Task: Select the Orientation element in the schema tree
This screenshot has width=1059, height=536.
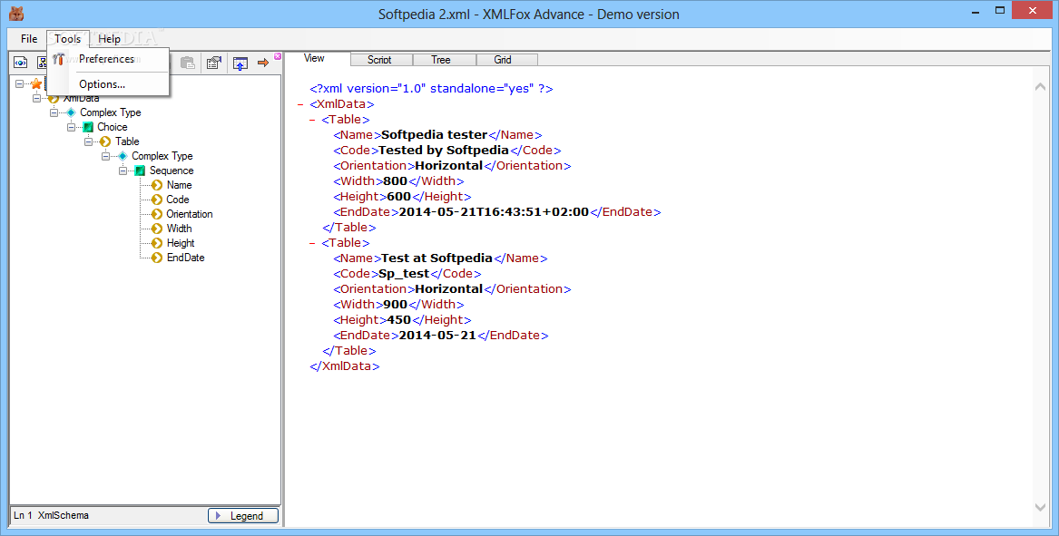Action: click(189, 214)
